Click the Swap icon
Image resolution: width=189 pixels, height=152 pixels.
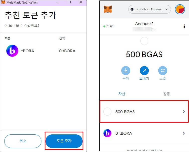click(162, 71)
